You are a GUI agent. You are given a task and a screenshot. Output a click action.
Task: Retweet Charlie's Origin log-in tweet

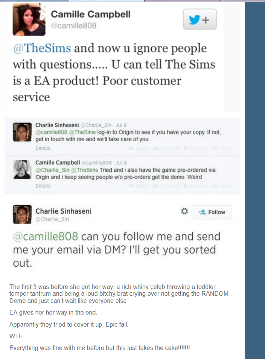tap(166, 148)
